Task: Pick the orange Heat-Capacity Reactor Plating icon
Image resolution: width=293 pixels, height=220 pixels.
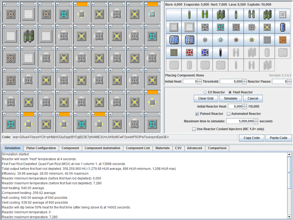Action: pos(282,40)
